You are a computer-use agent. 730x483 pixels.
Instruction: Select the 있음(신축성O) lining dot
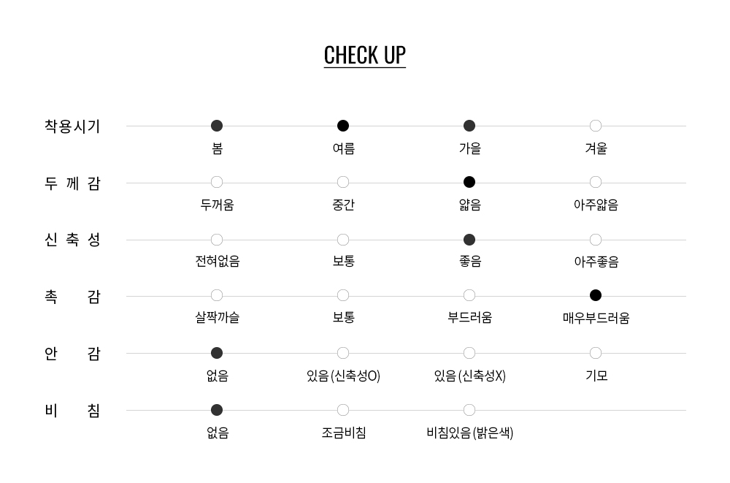pos(342,353)
